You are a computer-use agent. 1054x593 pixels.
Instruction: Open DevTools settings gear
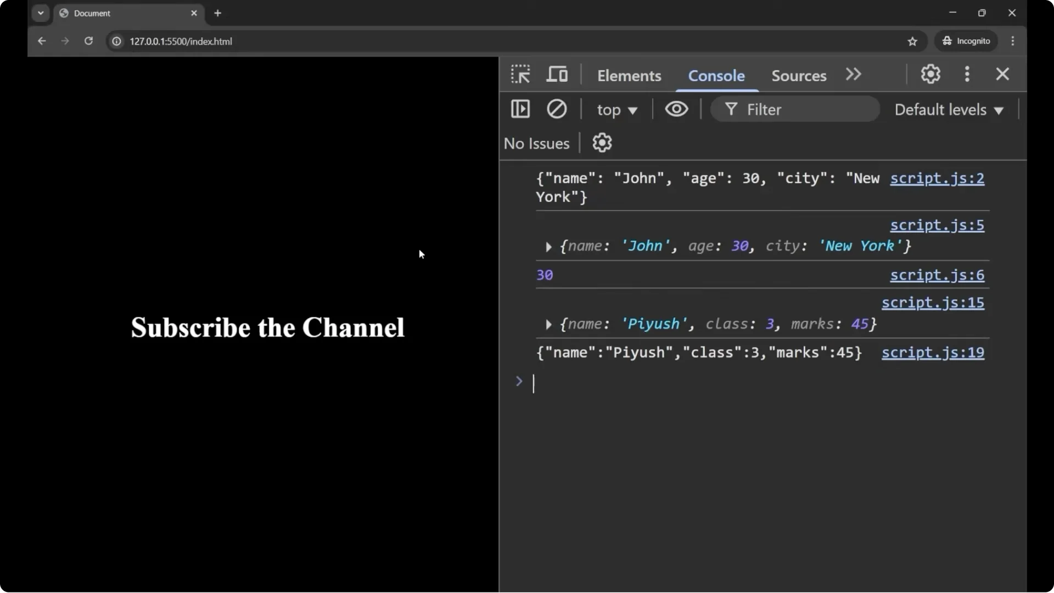click(x=930, y=74)
